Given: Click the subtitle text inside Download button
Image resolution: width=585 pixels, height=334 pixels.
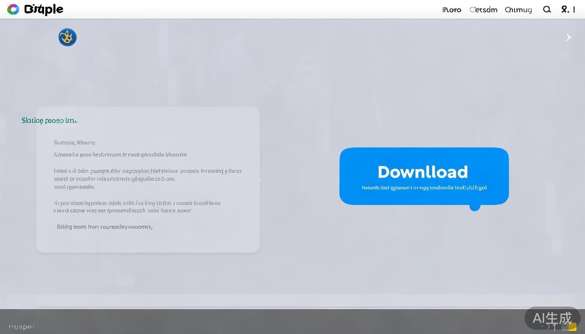Looking at the screenshot, I should [424, 188].
